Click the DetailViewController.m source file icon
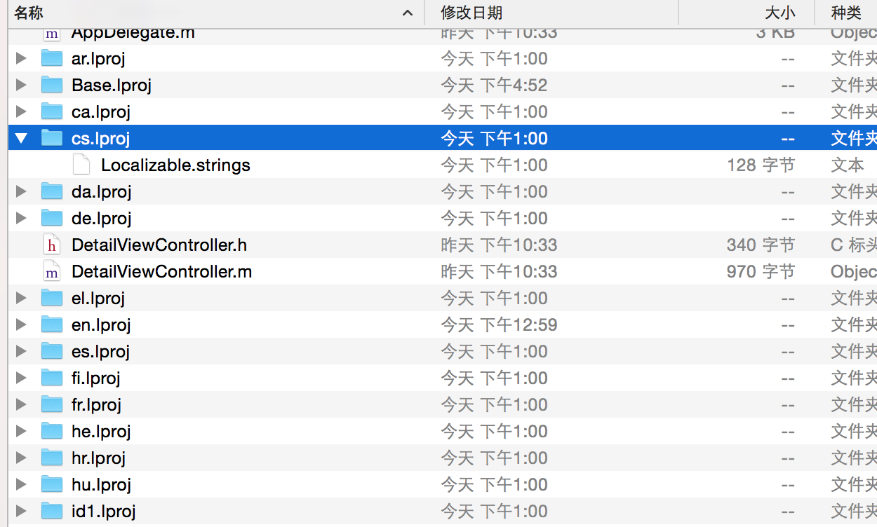Image resolution: width=877 pixels, height=527 pixels. pyautogui.click(x=52, y=271)
